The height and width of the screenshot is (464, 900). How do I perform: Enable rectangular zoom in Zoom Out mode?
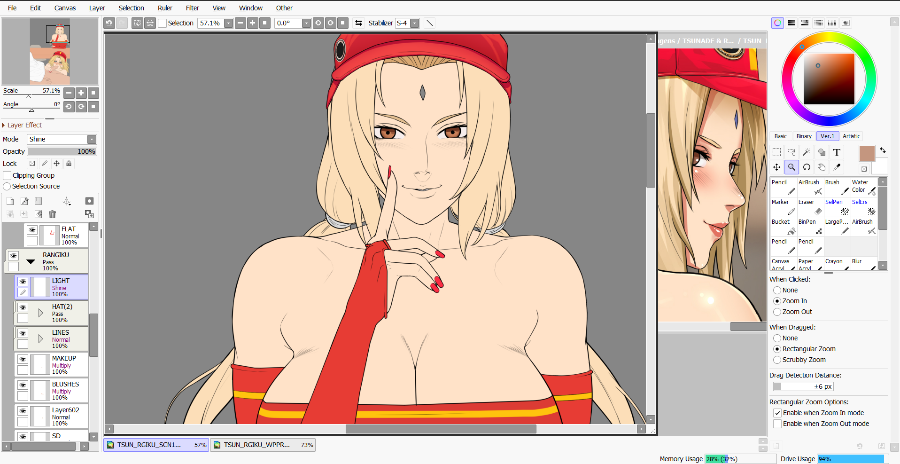[x=777, y=424]
